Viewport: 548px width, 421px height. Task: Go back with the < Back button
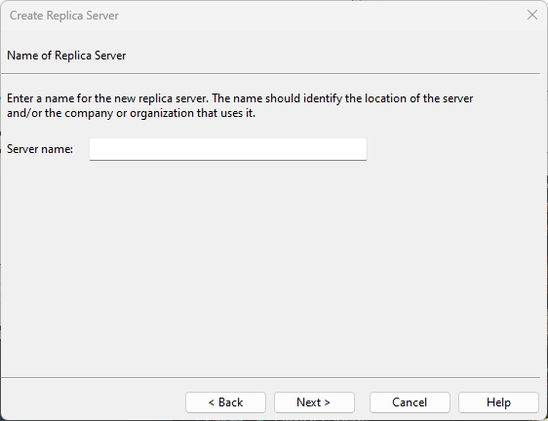pyautogui.click(x=225, y=402)
